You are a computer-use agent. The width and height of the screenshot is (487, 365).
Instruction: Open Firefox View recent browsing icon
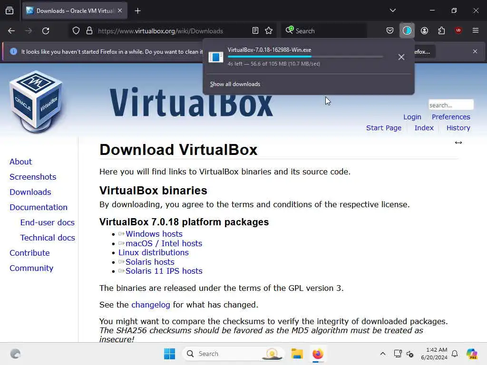point(10,11)
